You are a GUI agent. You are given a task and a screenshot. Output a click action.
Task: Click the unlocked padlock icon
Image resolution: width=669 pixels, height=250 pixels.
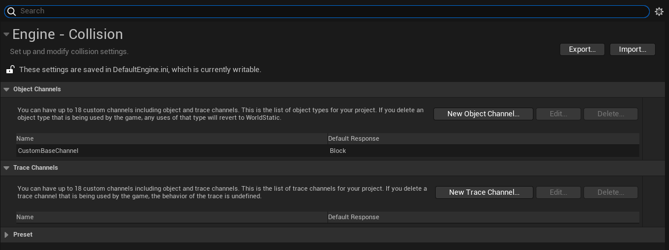tap(10, 69)
